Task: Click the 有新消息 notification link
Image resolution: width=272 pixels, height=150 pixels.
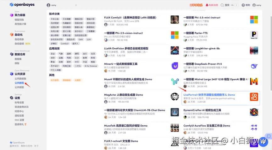Action: [x=212, y=5]
